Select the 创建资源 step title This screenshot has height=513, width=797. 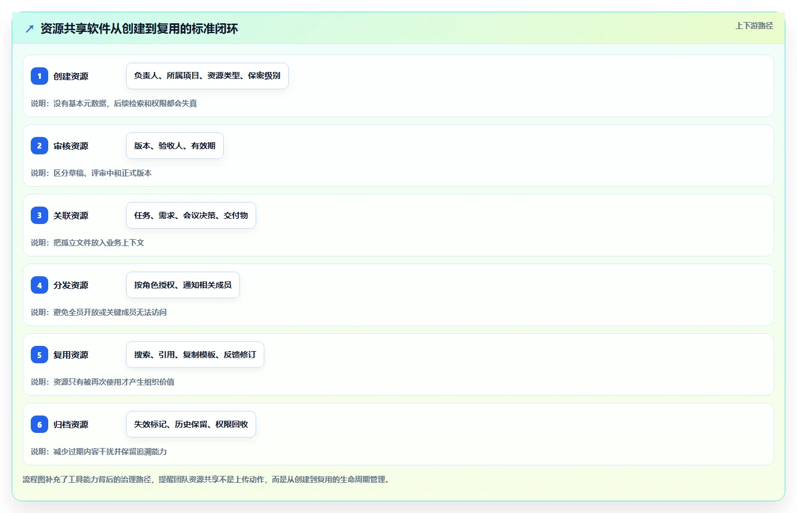(71, 76)
